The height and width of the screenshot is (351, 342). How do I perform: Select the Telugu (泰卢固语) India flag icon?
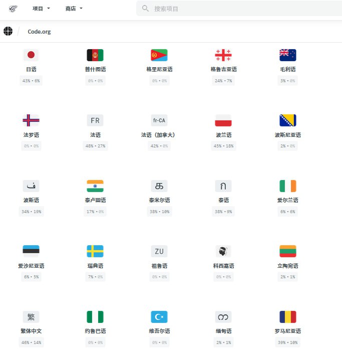pyautogui.click(x=95, y=186)
